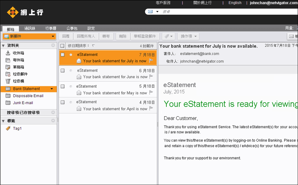
Task: Open Bank Statement folder dropdown arrow
Action: [52, 89]
